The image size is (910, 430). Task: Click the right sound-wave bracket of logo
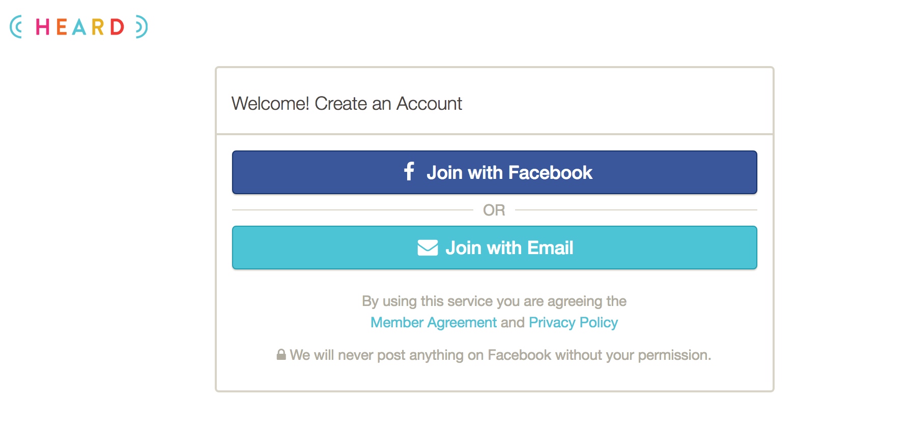[x=141, y=27]
